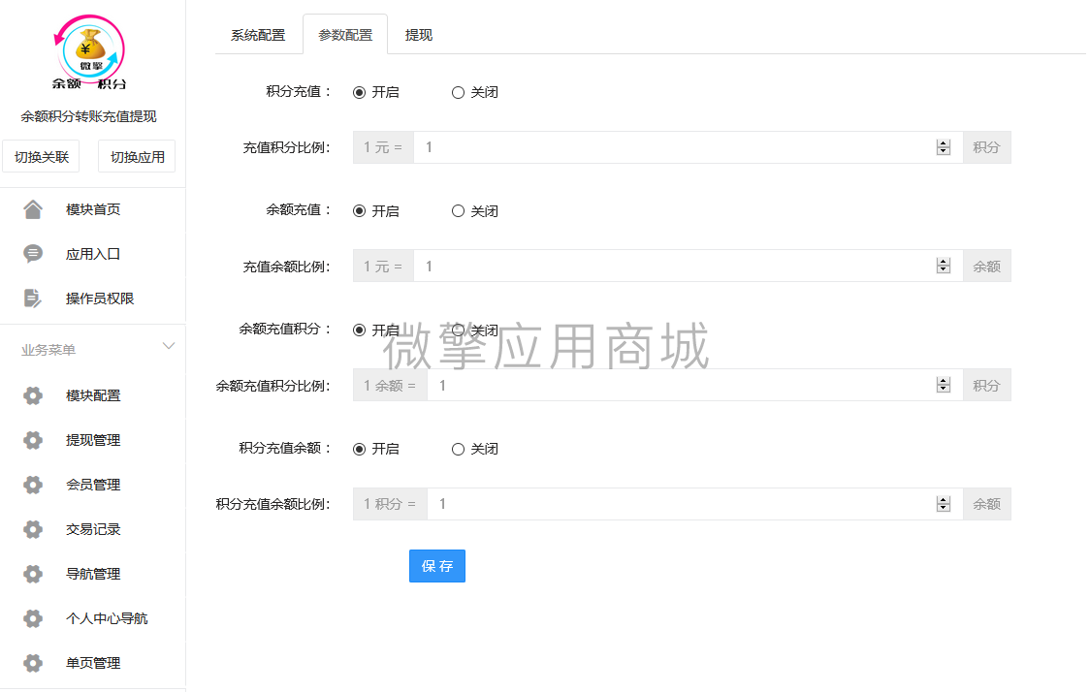1090x692 pixels.
Task: Choose 开启 for 积分充值余额
Action: tap(358, 449)
